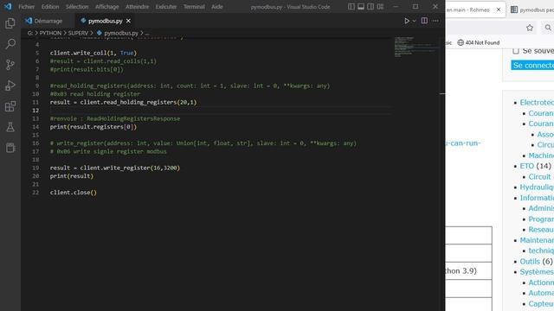Click the browser bookmark star icon
Viewport: 554px width, 311px height.
pos(529,28)
